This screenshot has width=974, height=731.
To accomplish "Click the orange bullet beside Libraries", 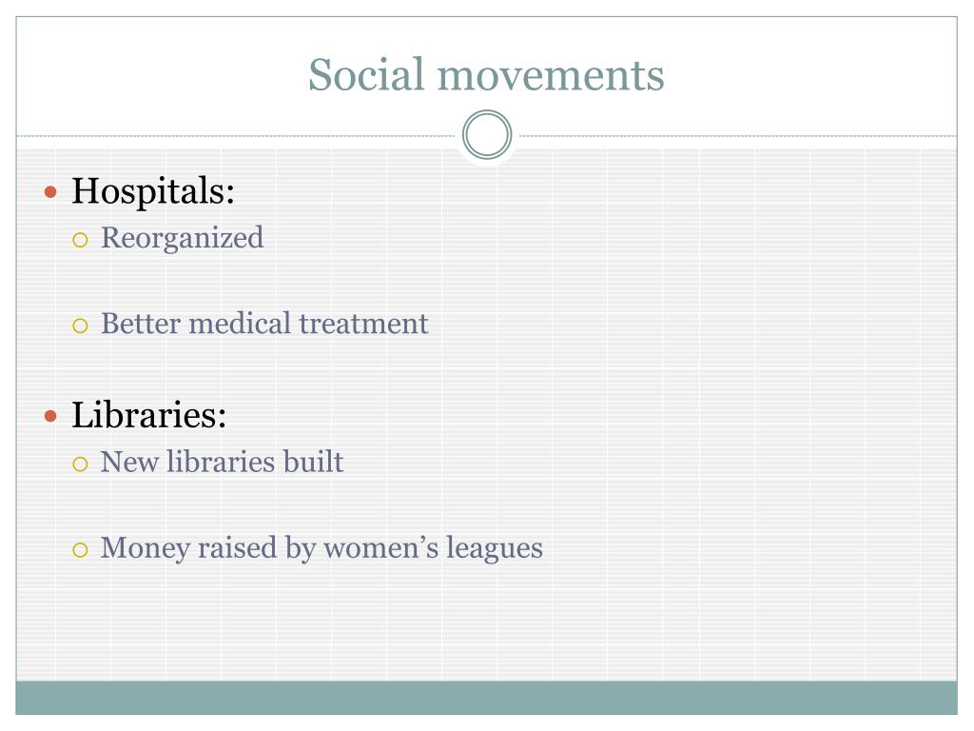I will click(x=51, y=416).
